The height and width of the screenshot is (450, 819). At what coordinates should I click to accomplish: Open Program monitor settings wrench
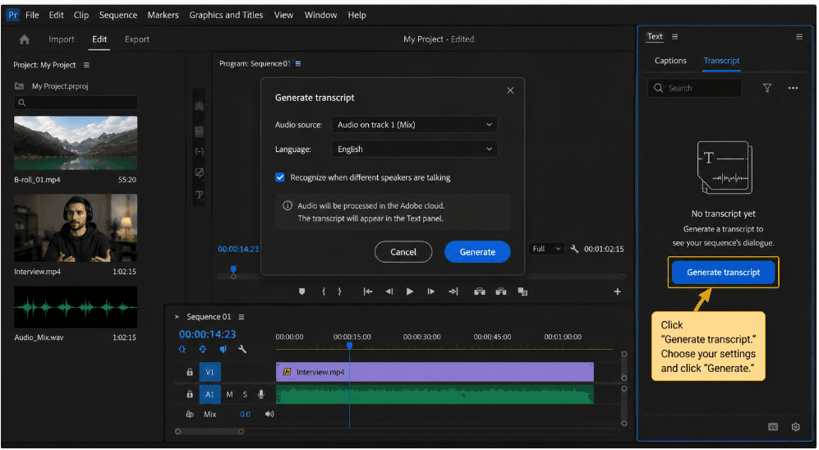tap(574, 249)
